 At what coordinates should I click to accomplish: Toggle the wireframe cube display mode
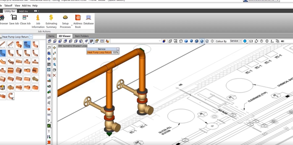point(181,41)
